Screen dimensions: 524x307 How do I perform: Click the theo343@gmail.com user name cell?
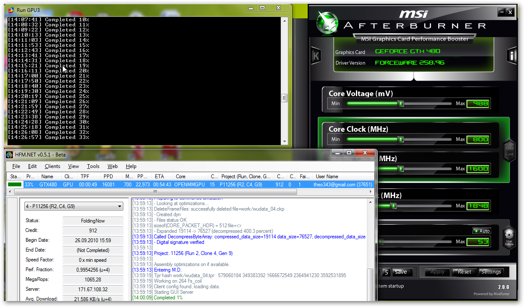[x=344, y=185]
